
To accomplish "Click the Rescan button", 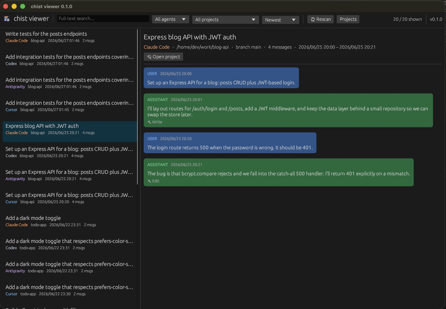I will point(320,19).
